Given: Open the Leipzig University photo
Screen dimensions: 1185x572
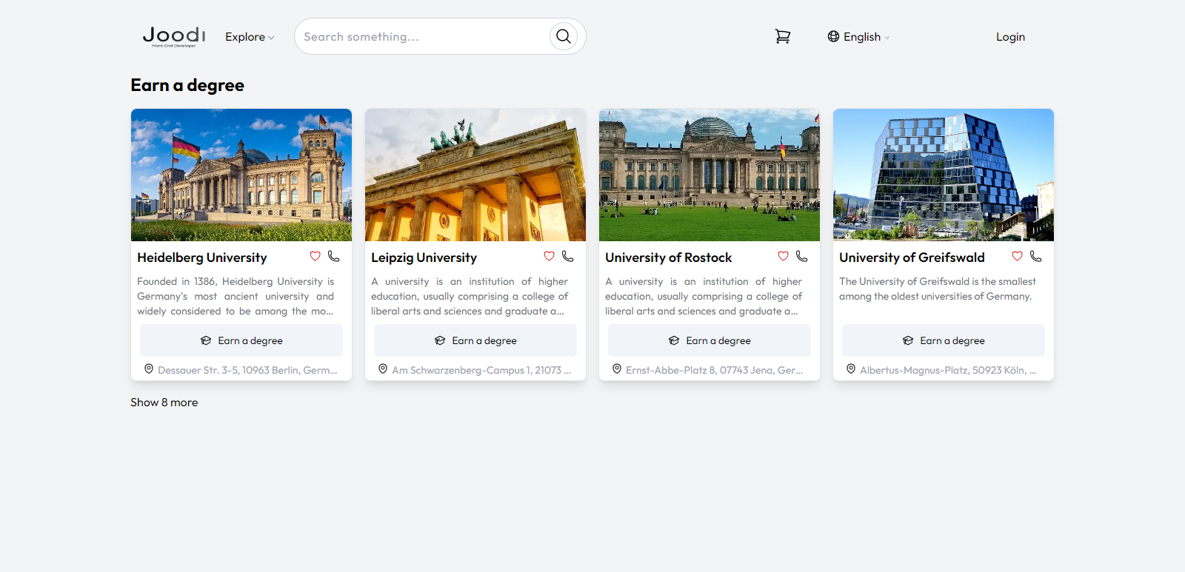Looking at the screenshot, I should [475, 175].
